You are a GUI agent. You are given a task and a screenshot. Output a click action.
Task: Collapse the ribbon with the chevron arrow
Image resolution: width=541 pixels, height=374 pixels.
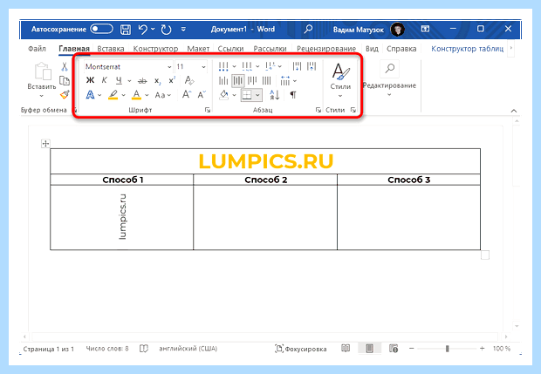coord(514,111)
